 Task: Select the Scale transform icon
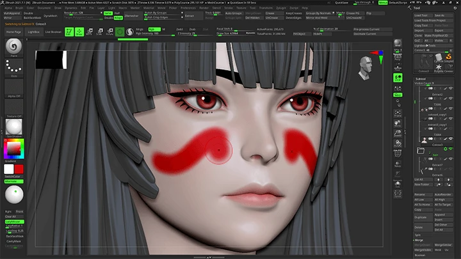click(100, 32)
